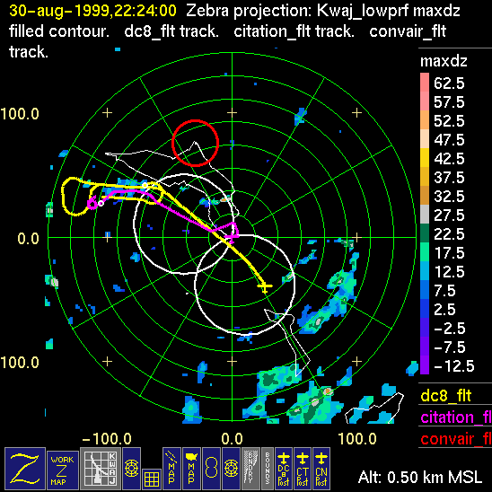Click the DC8 Post aircraft icon
Viewport: 492px width, 492px height.
284,469
